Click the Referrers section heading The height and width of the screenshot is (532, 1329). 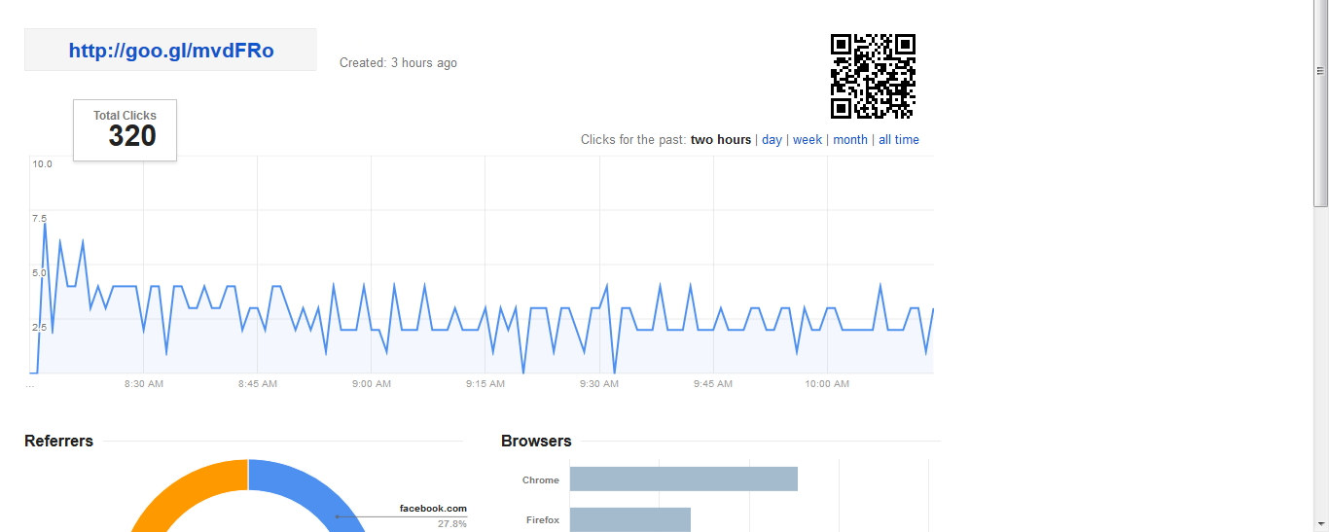[58, 442]
